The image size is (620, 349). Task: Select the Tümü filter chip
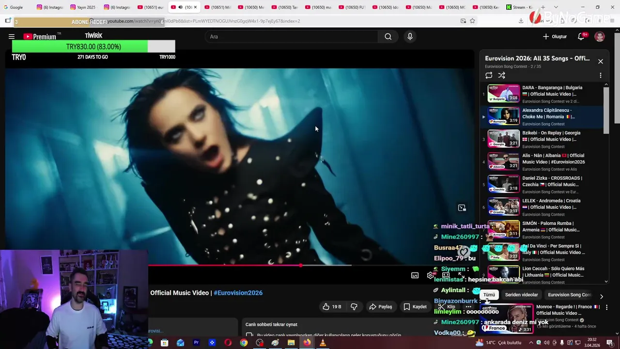tap(489, 295)
